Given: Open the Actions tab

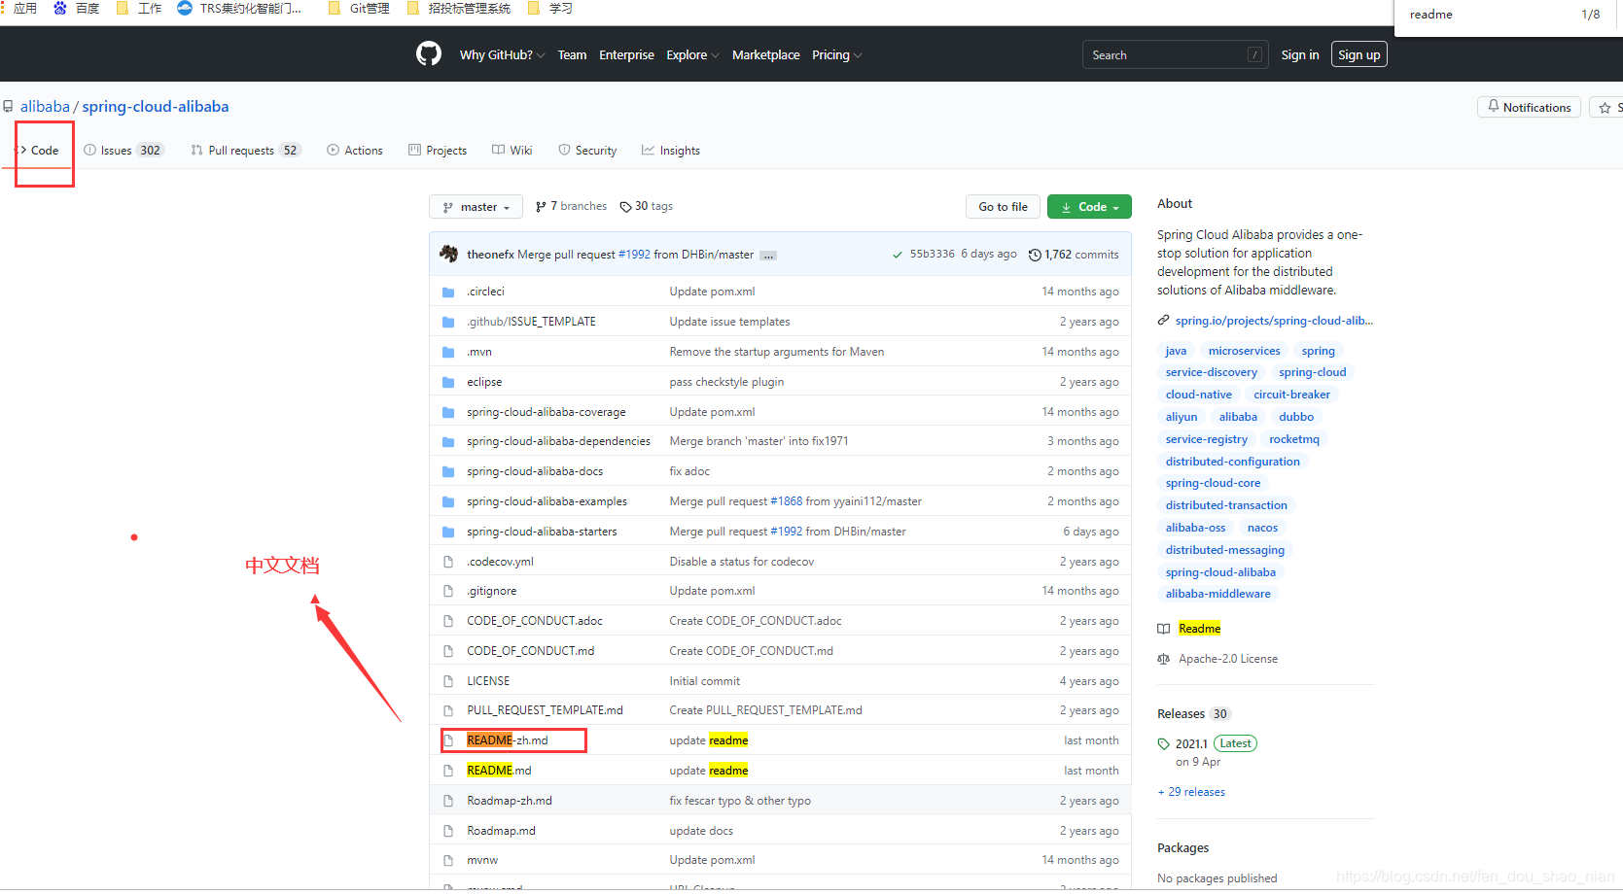Looking at the screenshot, I should (x=355, y=151).
